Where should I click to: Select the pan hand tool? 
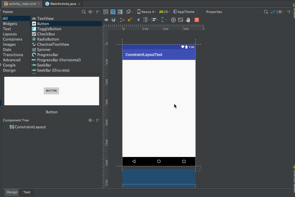point(188,20)
